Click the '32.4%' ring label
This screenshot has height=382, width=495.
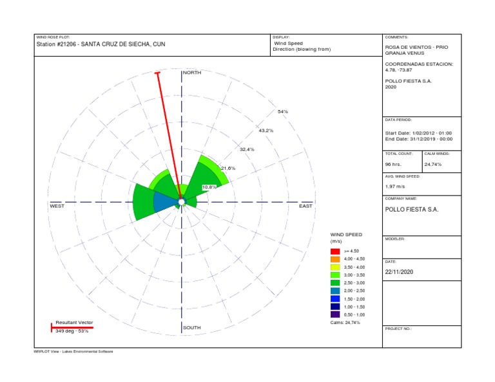point(247,150)
